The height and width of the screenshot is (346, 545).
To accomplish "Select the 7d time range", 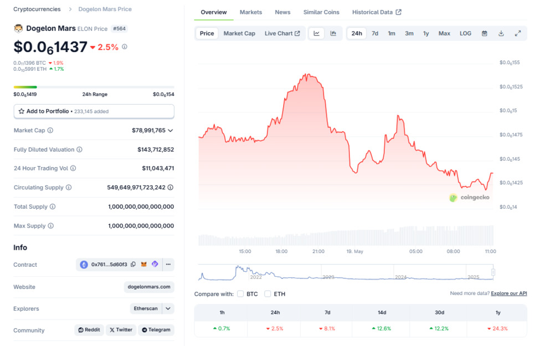I will pyautogui.click(x=374, y=33).
